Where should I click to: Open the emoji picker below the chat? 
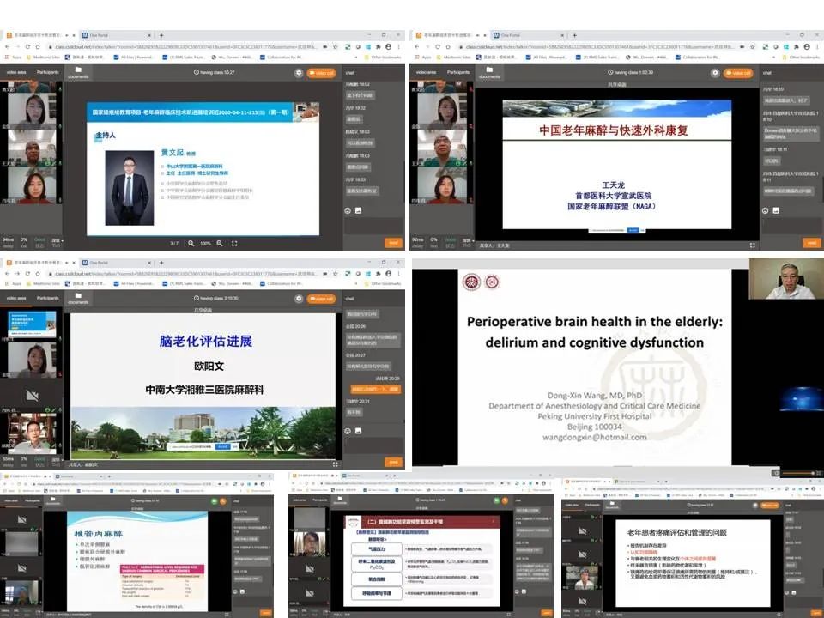coord(347,210)
